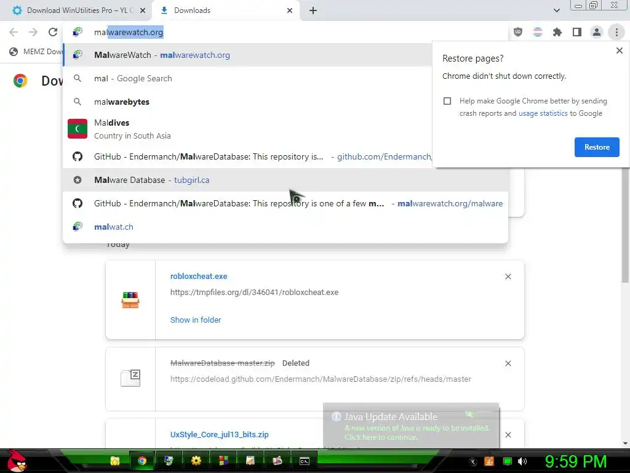
Task: Click the 9:59 PM clock
Action: [x=575, y=461]
